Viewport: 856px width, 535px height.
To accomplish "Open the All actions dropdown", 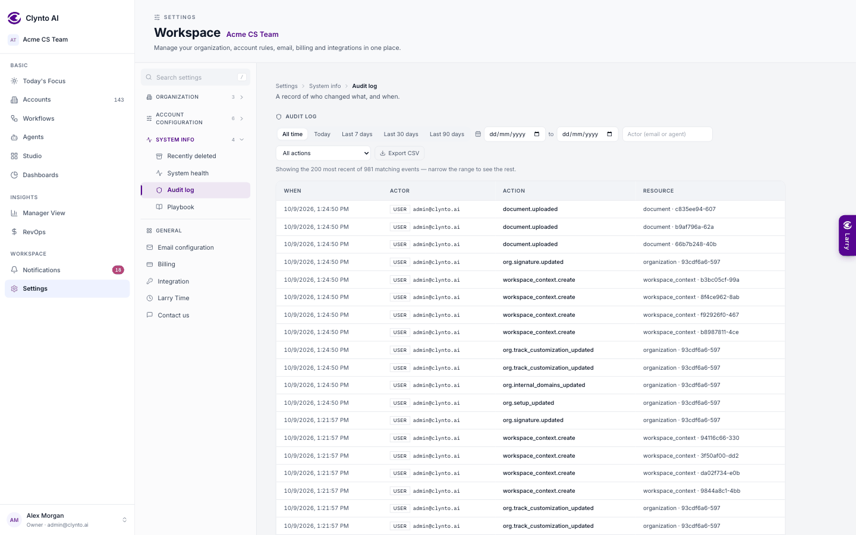I will [x=323, y=153].
